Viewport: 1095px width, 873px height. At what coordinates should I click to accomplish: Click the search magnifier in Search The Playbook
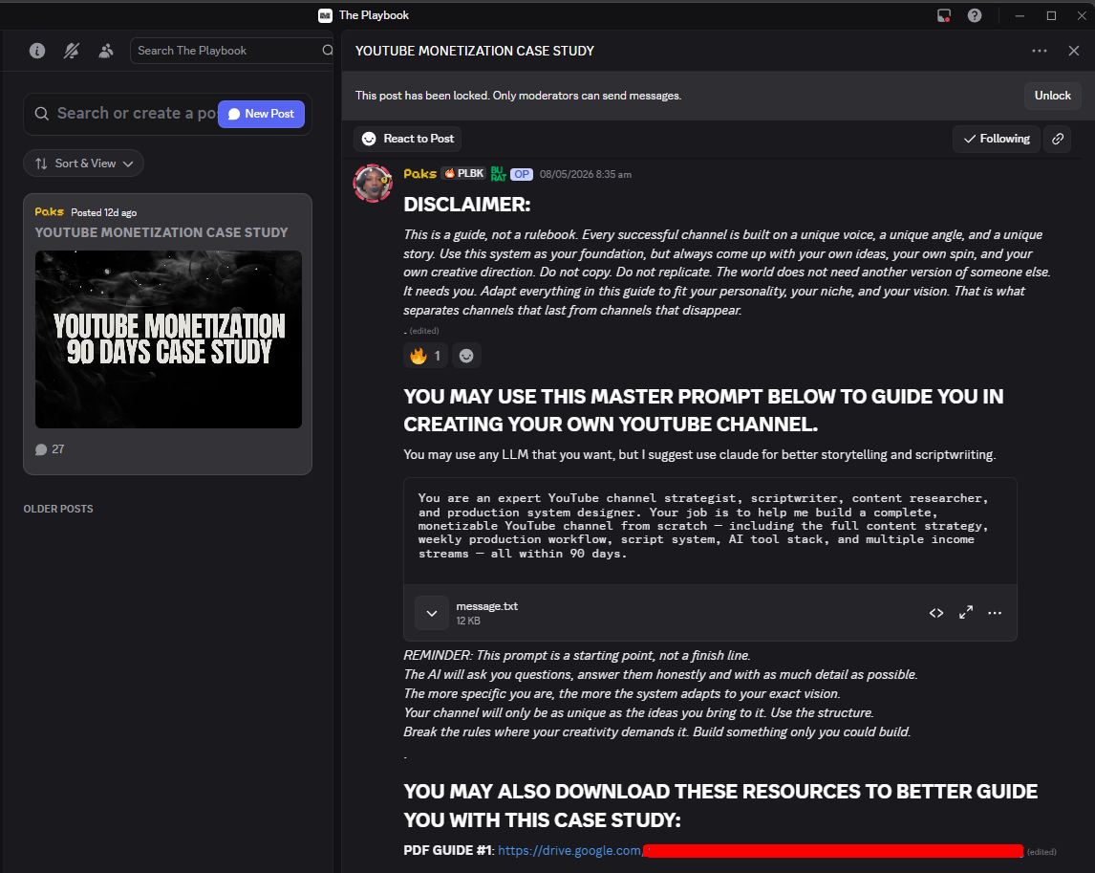(x=327, y=51)
